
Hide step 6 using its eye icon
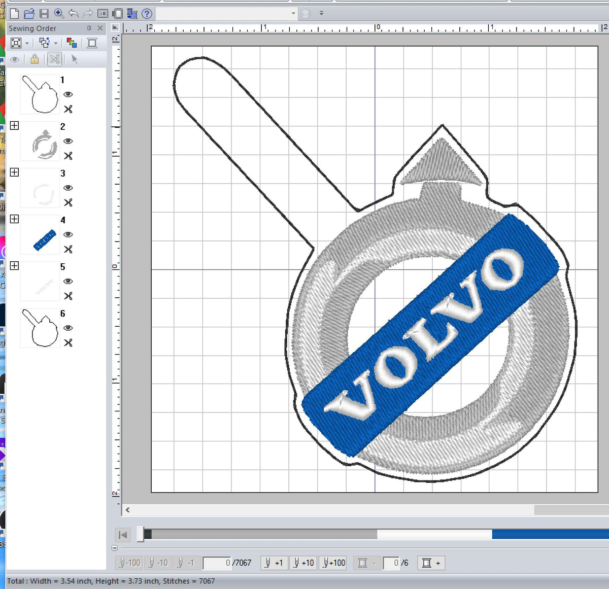pos(67,328)
